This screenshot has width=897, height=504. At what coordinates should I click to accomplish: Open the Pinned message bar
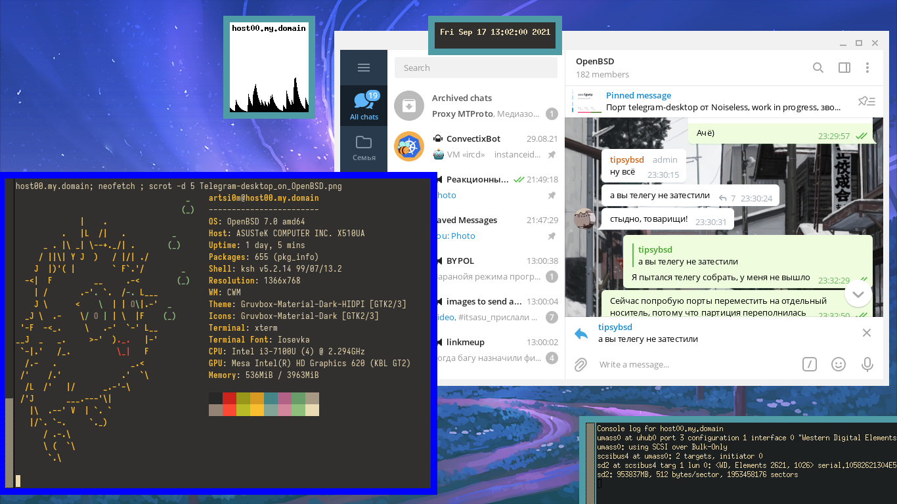point(724,101)
